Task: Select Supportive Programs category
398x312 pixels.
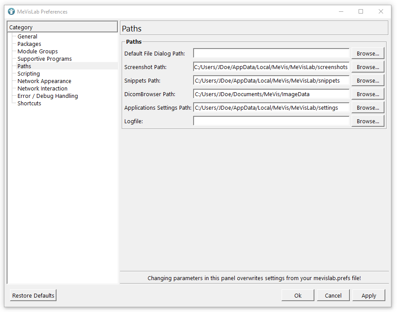Action: pyautogui.click(x=45, y=59)
